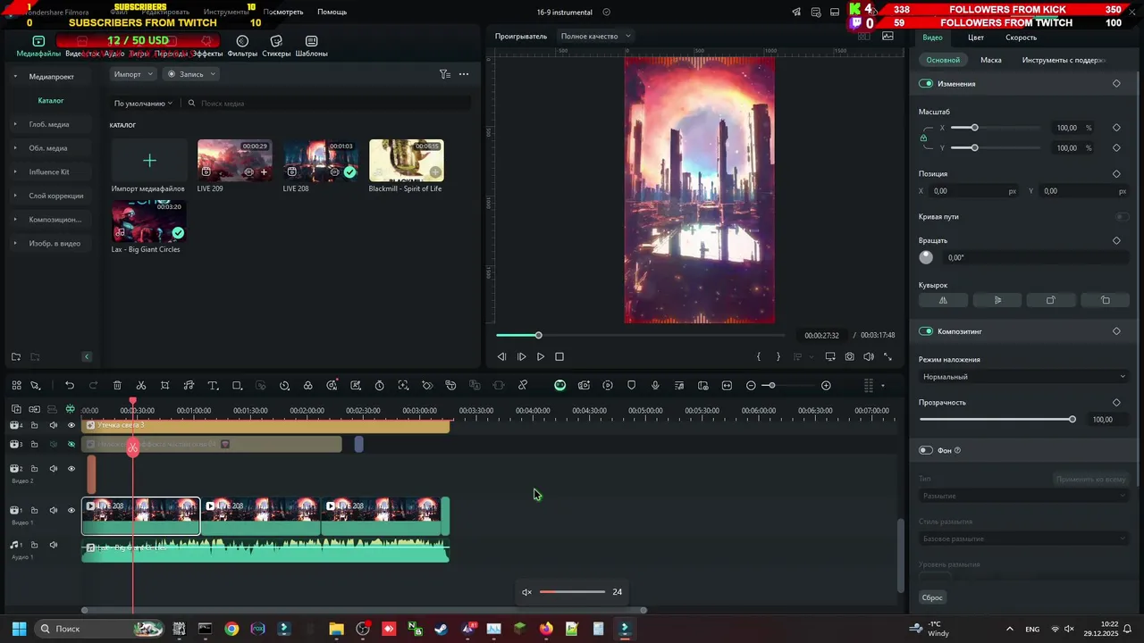Play the preview with the play button
Screen dimensions: 1144x643
tap(540, 356)
